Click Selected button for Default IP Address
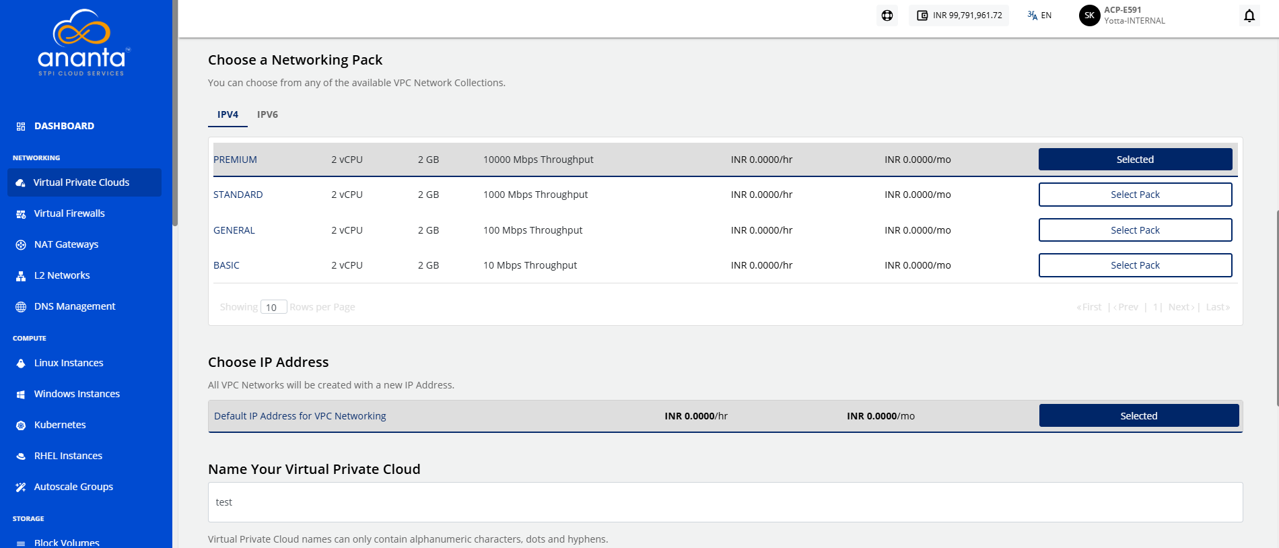The height and width of the screenshot is (548, 1279). (x=1139, y=416)
